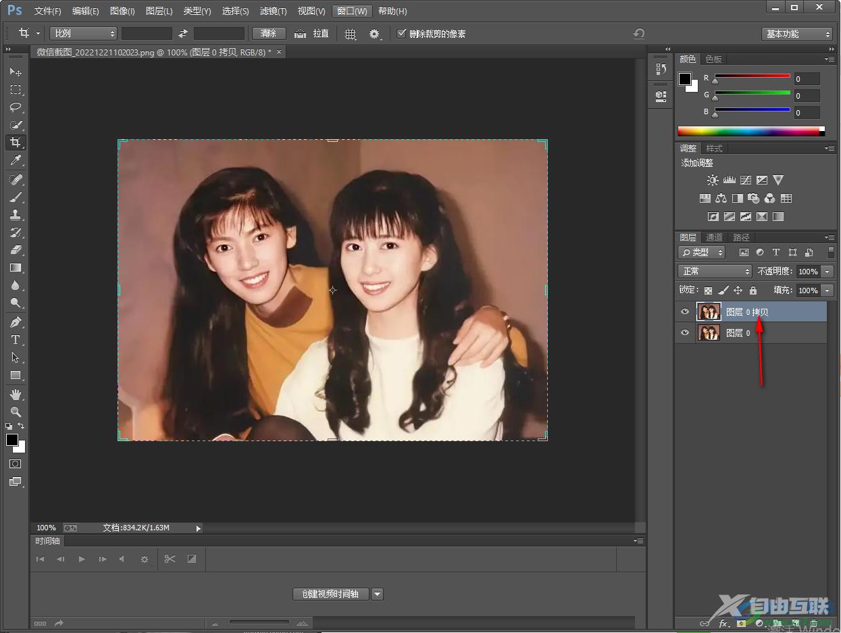Select the Move tool
The width and height of the screenshot is (841, 633).
tap(15, 72)
